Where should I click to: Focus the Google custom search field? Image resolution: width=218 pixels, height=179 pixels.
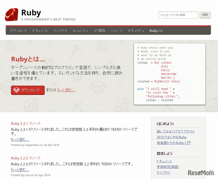[178, 15]
